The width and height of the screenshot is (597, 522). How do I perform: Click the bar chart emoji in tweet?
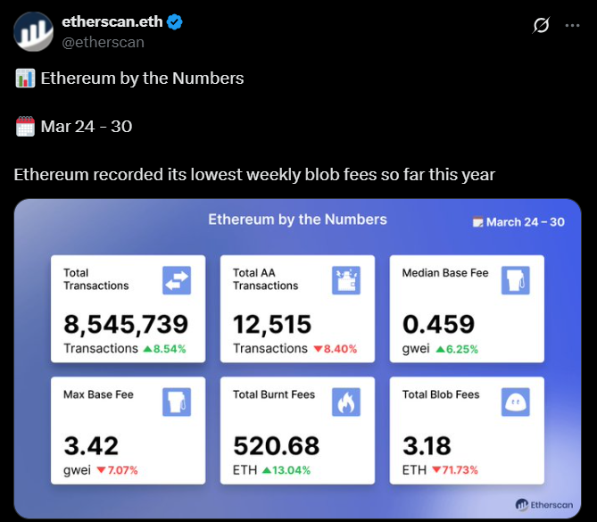pos(25,79)
